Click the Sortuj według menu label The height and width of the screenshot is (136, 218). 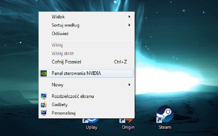coord(65,25)
